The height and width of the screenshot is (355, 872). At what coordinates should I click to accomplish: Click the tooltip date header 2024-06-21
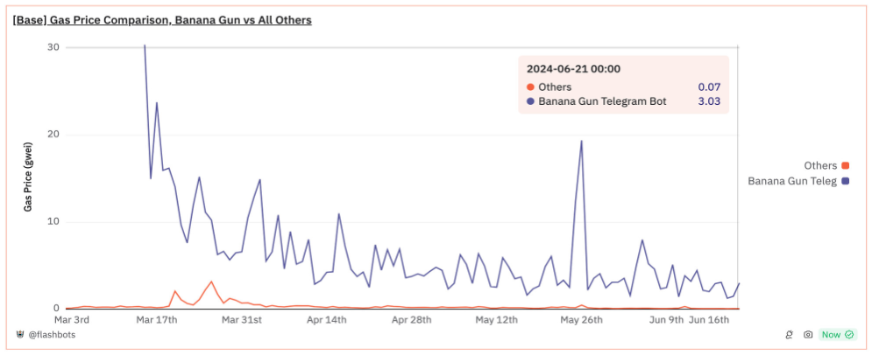click(x=574, y=68)
